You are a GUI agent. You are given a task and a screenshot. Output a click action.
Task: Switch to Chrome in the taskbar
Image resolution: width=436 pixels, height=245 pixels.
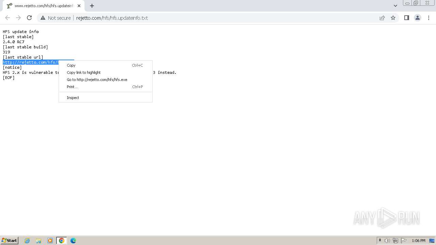(x=62, y=241)
